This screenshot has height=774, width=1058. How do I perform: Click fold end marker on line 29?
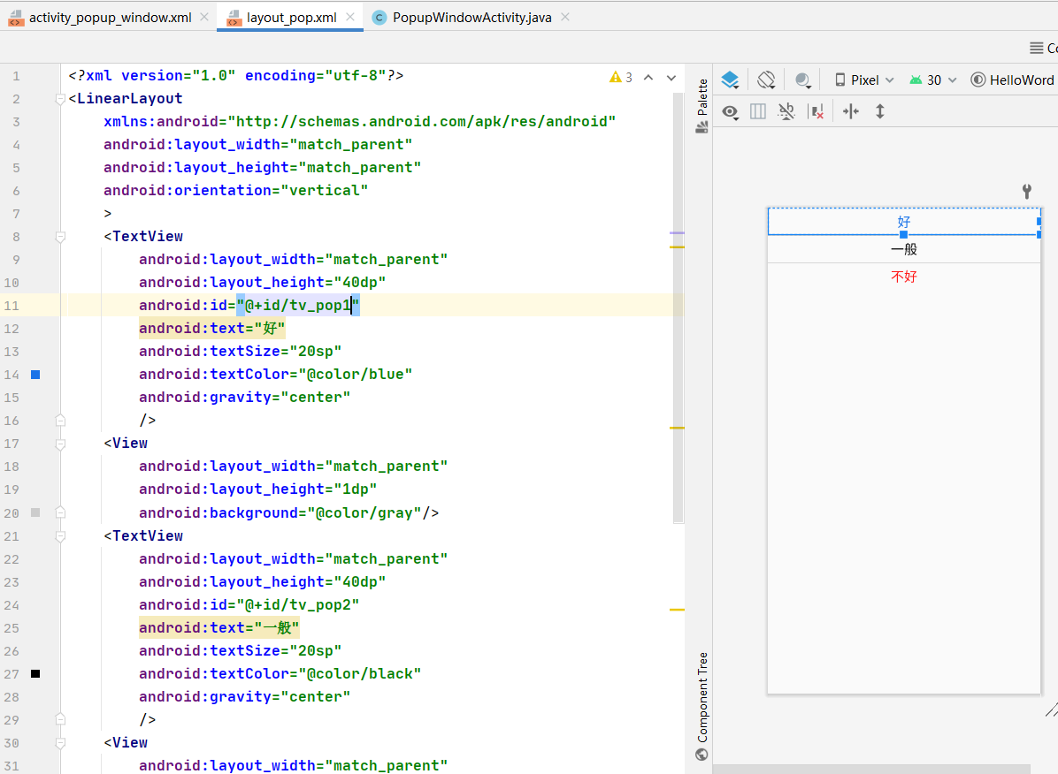tap(60, 720)
